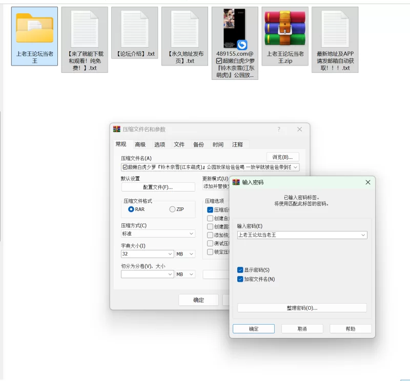Click WinRAR icon in 压缩文件名和参数 title bar
Image resolution: width=410 pixels, height=381 pixels.
[x=117, y=129]
